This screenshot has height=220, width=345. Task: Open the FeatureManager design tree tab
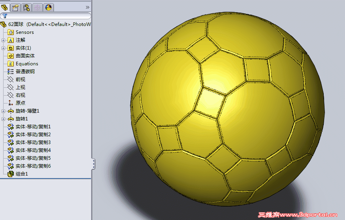pyautogui.click(x=4, y=7)
